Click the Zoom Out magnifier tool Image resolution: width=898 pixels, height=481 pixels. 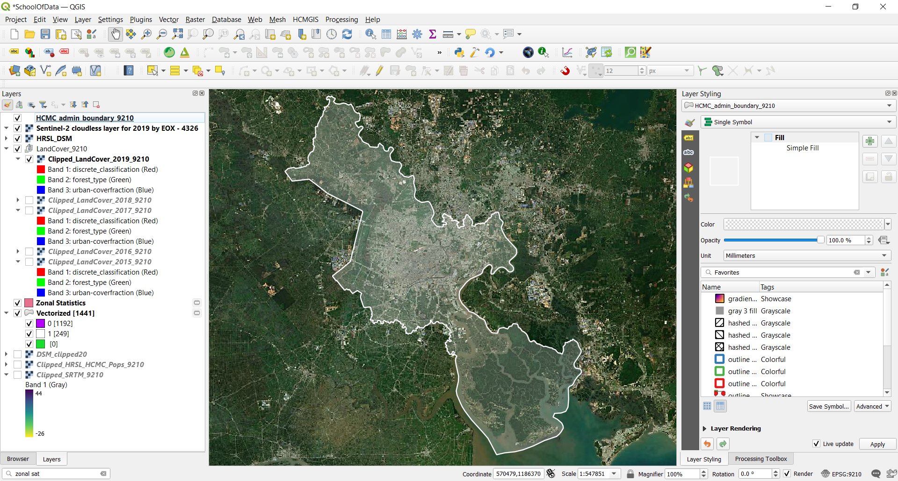pos(162,34)
